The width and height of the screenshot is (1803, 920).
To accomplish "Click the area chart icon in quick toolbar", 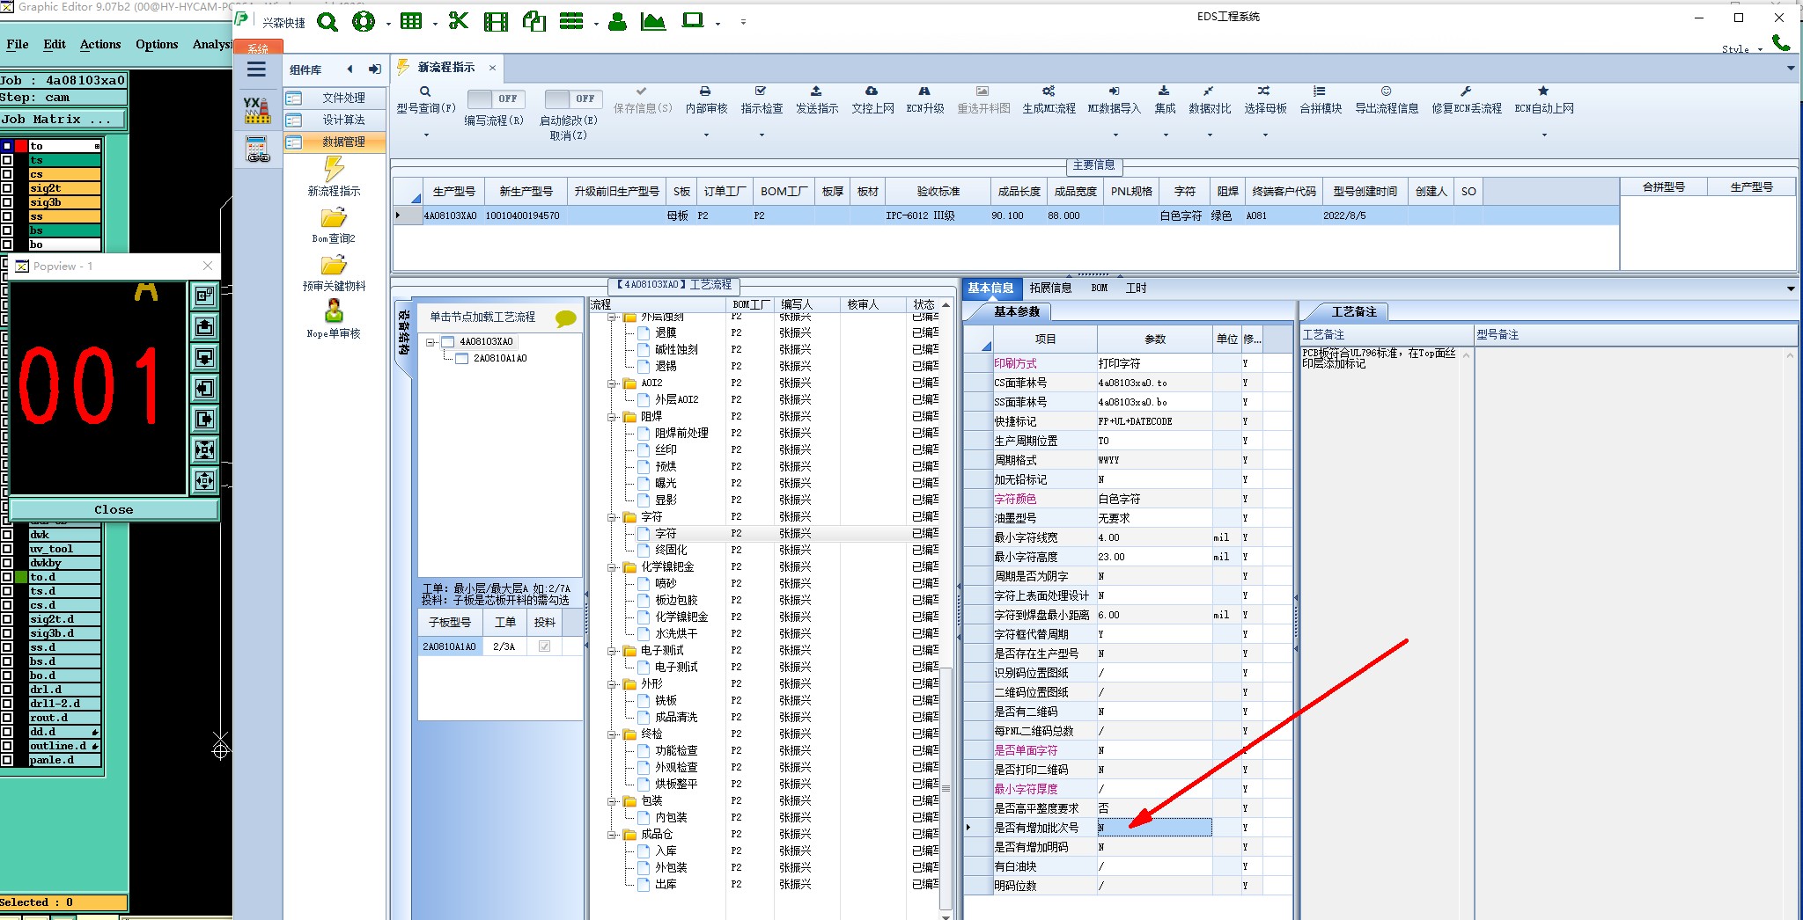I will (653, 21).
